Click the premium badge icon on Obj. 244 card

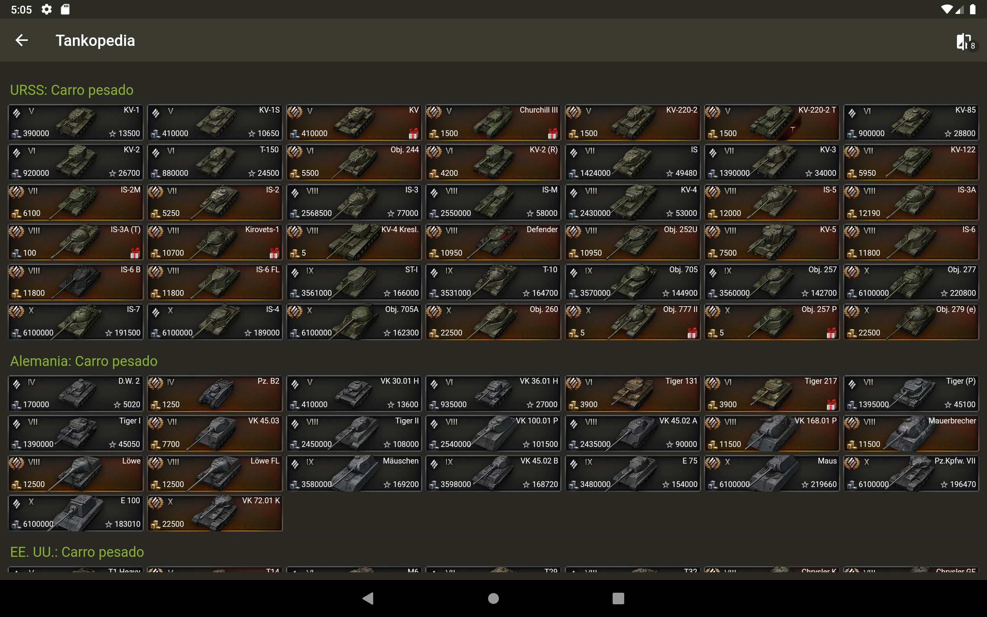295,152
